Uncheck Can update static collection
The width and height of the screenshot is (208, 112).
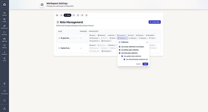(x=122, y=56)
